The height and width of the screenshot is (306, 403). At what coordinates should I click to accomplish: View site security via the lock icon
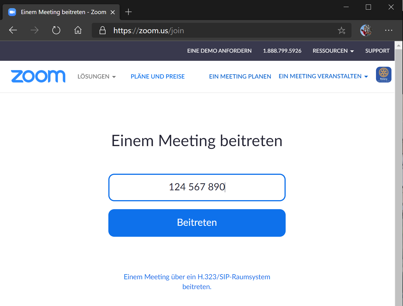(x=103, y=30)
